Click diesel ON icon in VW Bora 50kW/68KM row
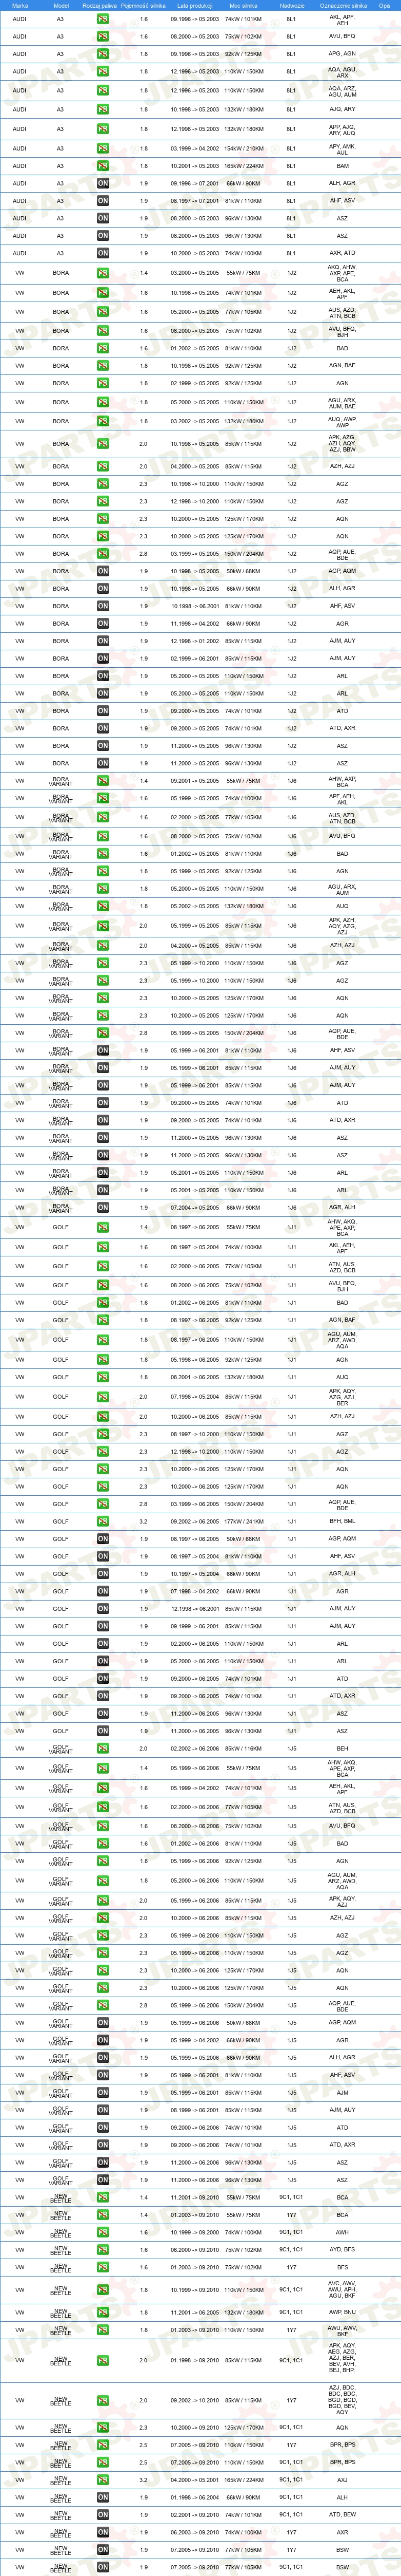Image resolution: width=401 pixels, height=2576 pixels. pyautogui.click(x=103, y=571)
